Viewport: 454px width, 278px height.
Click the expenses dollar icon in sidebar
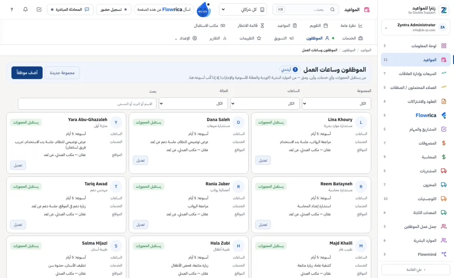click(x=444, y=143)
